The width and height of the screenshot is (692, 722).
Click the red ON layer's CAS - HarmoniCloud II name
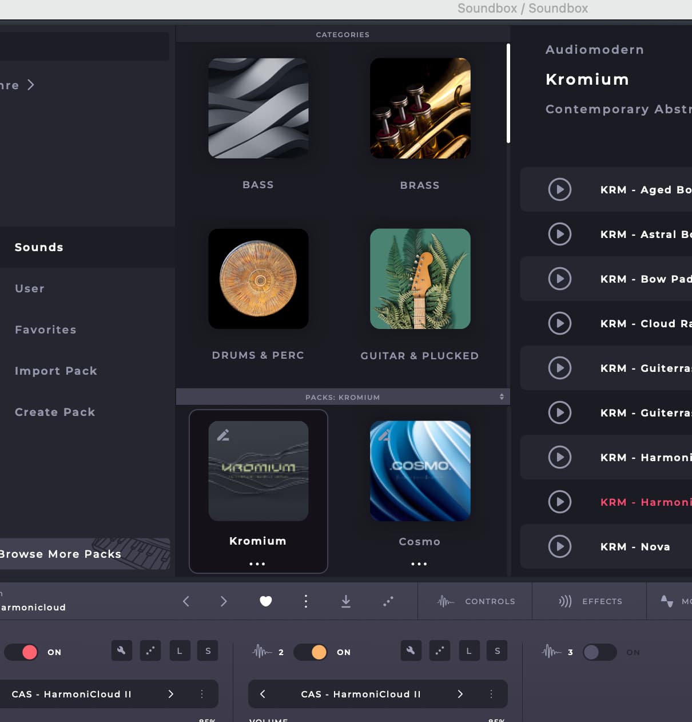coord(71,694)
